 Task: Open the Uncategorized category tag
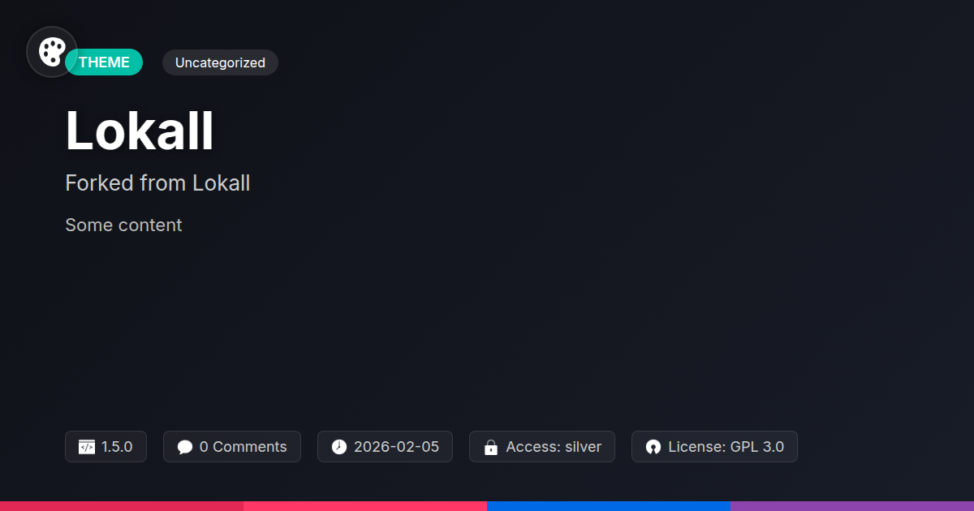220,62
